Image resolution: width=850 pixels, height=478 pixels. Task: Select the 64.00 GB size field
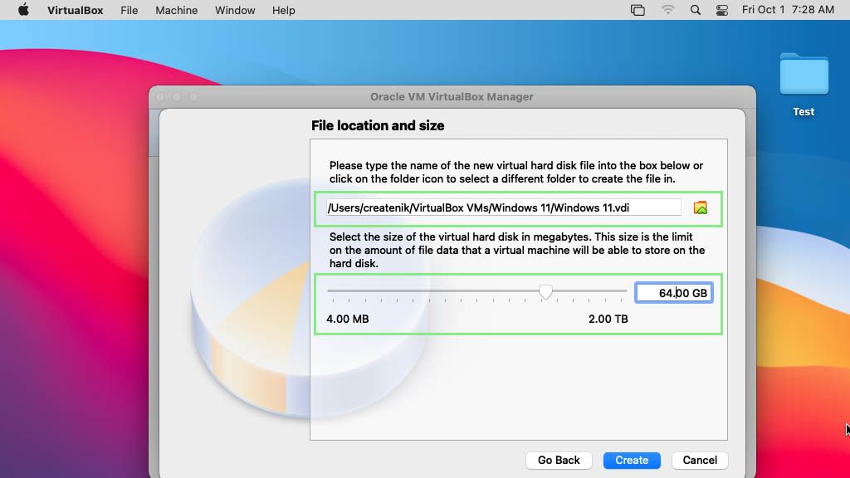tap(674, 292)
